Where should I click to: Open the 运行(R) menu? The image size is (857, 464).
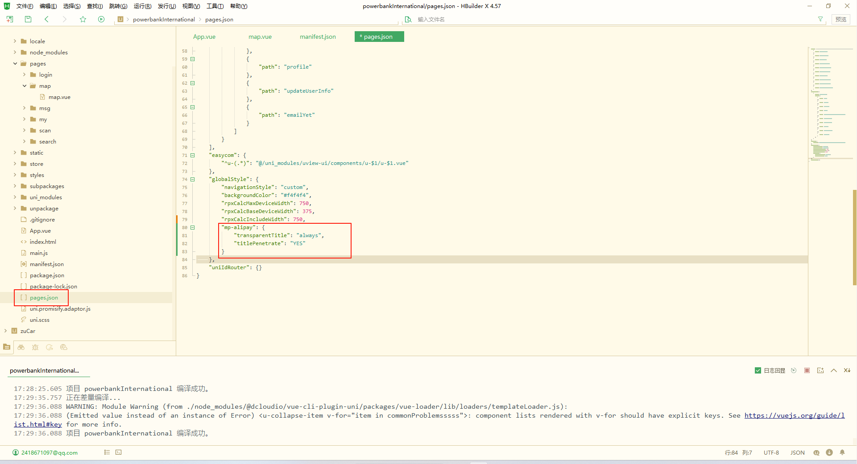tap(142, 6)
